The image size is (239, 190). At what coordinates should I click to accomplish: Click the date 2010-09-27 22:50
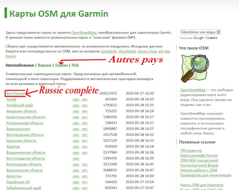click(x=140, y=93)
